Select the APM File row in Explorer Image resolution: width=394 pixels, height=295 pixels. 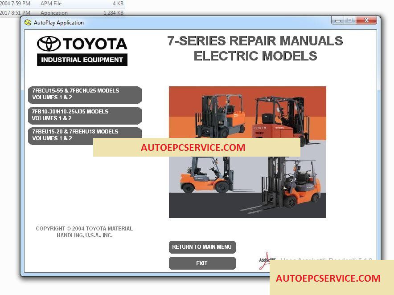[62, 4]
